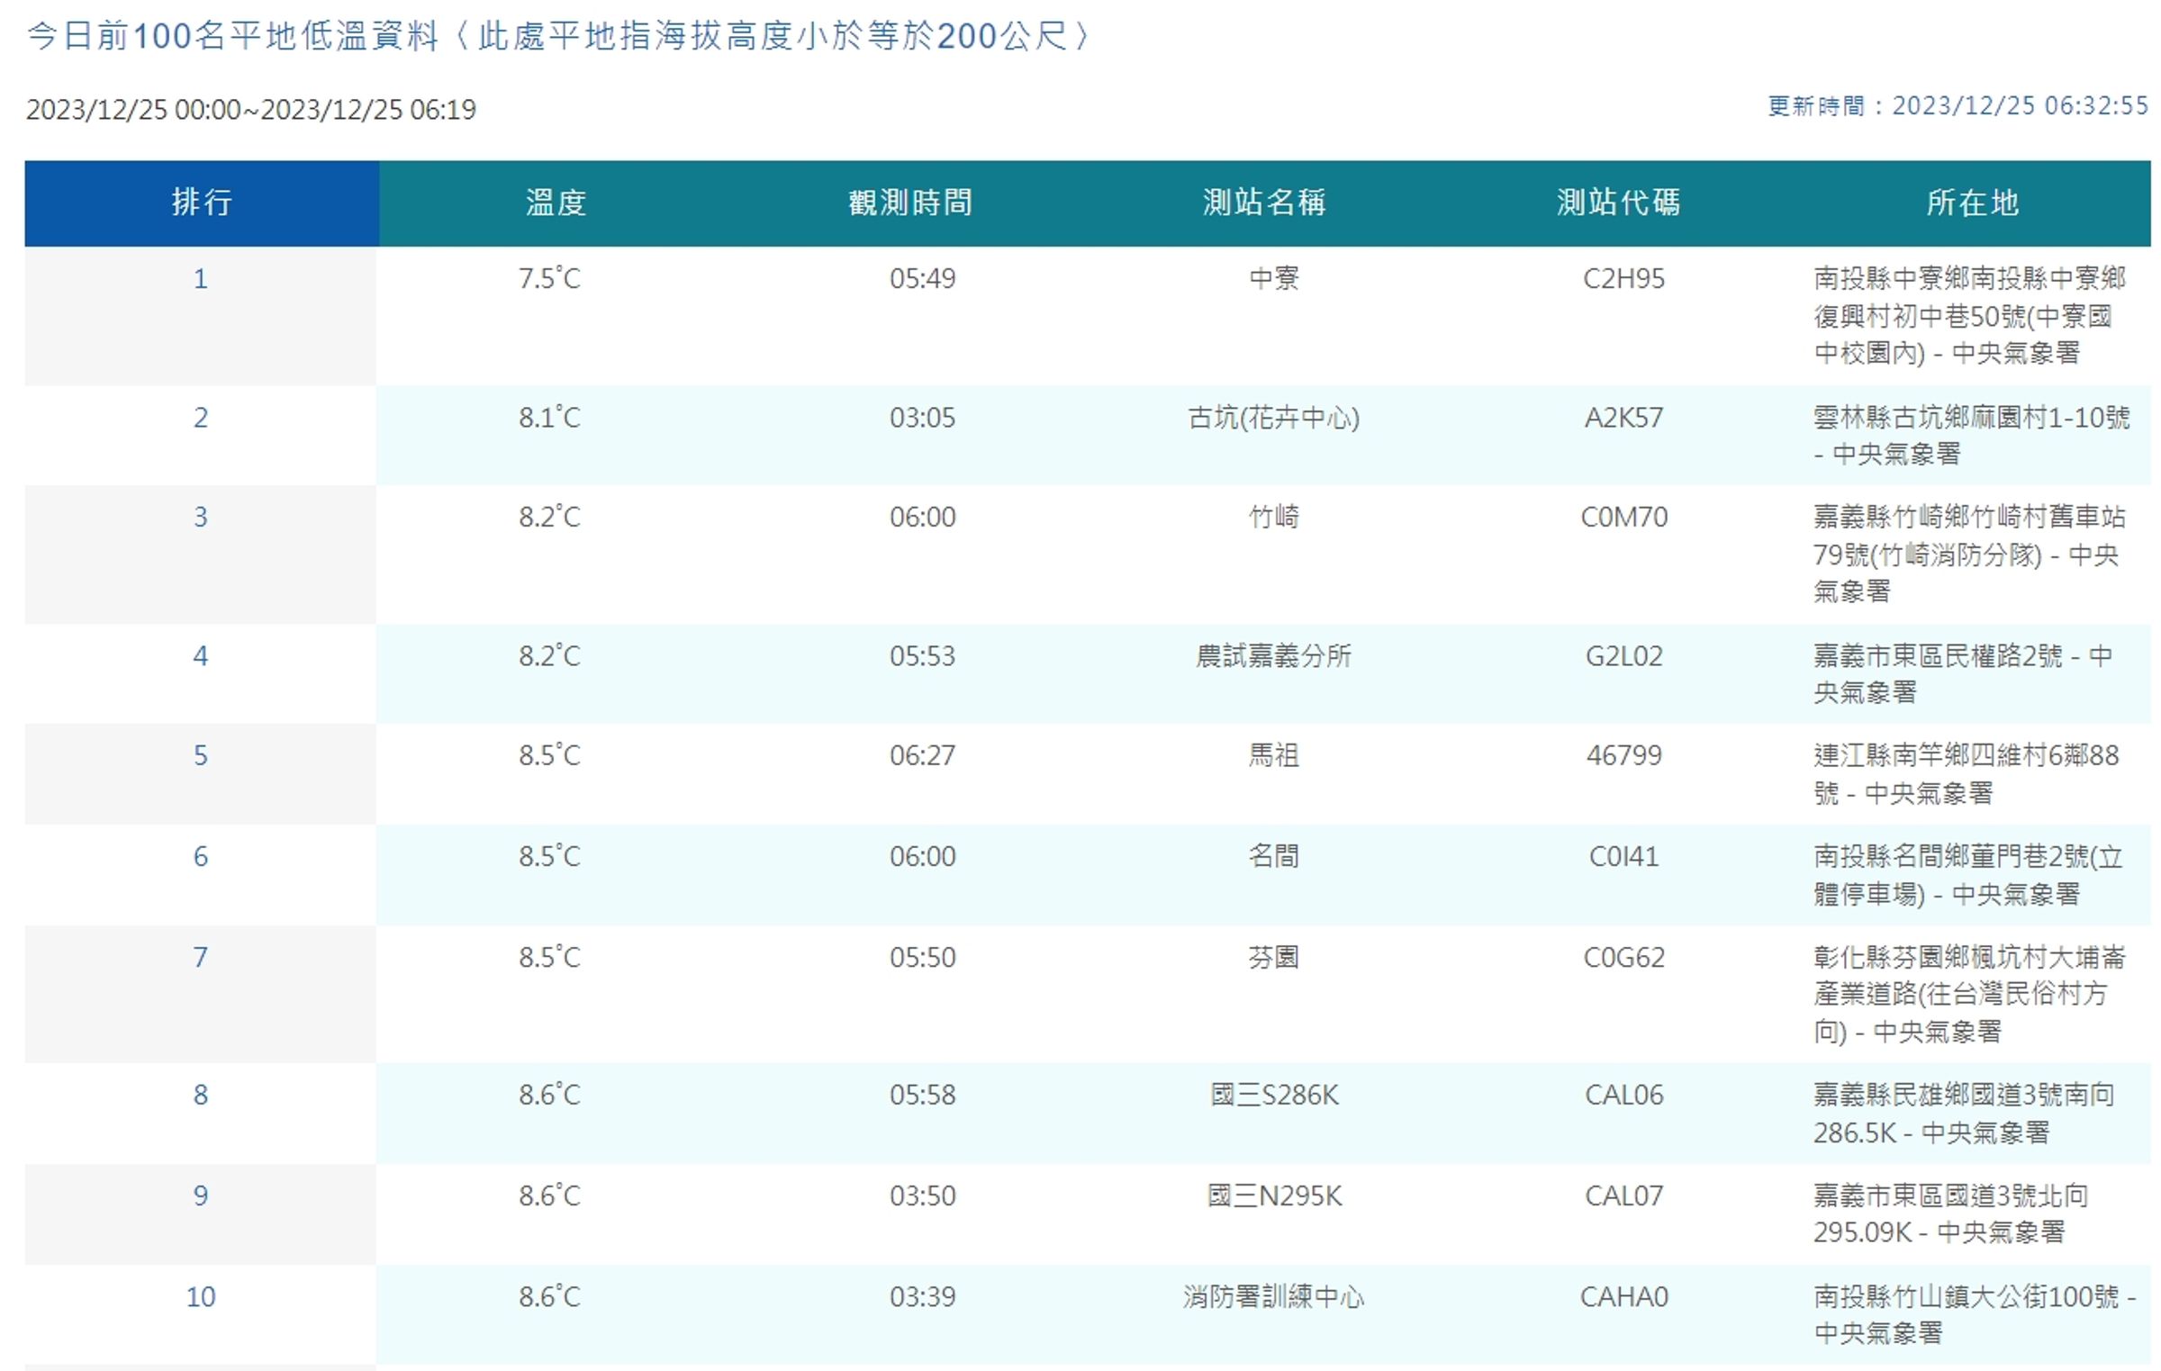The image size is (2161, 1371).
Task: Select rank number 10
Action: [201, 1296]
